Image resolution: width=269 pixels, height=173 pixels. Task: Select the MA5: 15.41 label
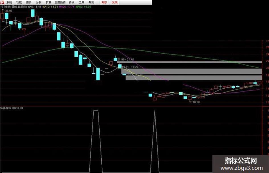pyautogui.click(x=34, y=7)
